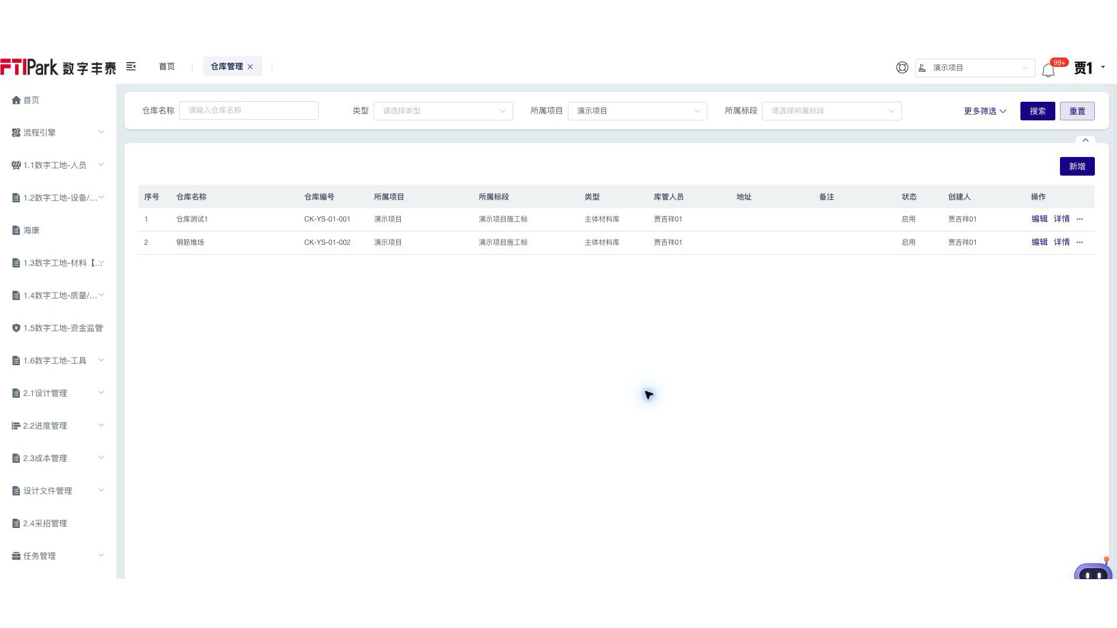Click the 设计文件管理 document icon

click(x=16, y=491)
